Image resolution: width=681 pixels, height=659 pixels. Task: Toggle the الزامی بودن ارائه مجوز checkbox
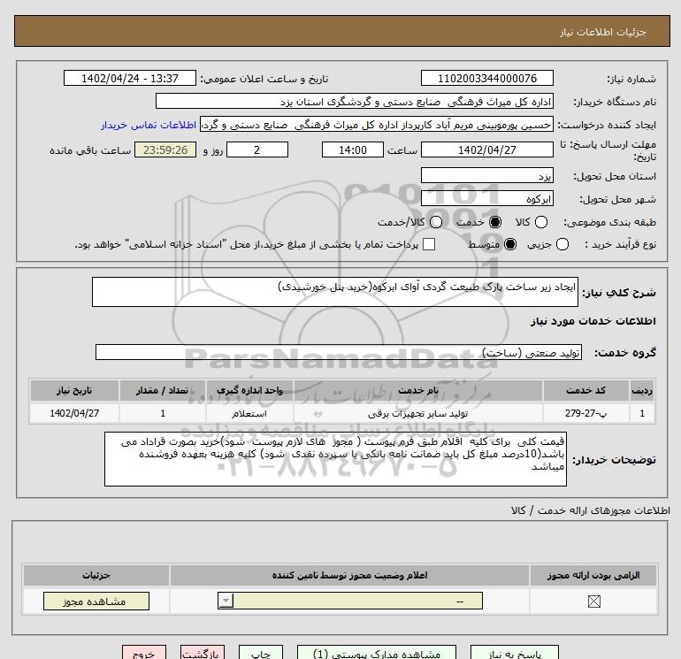click(593, 602)
